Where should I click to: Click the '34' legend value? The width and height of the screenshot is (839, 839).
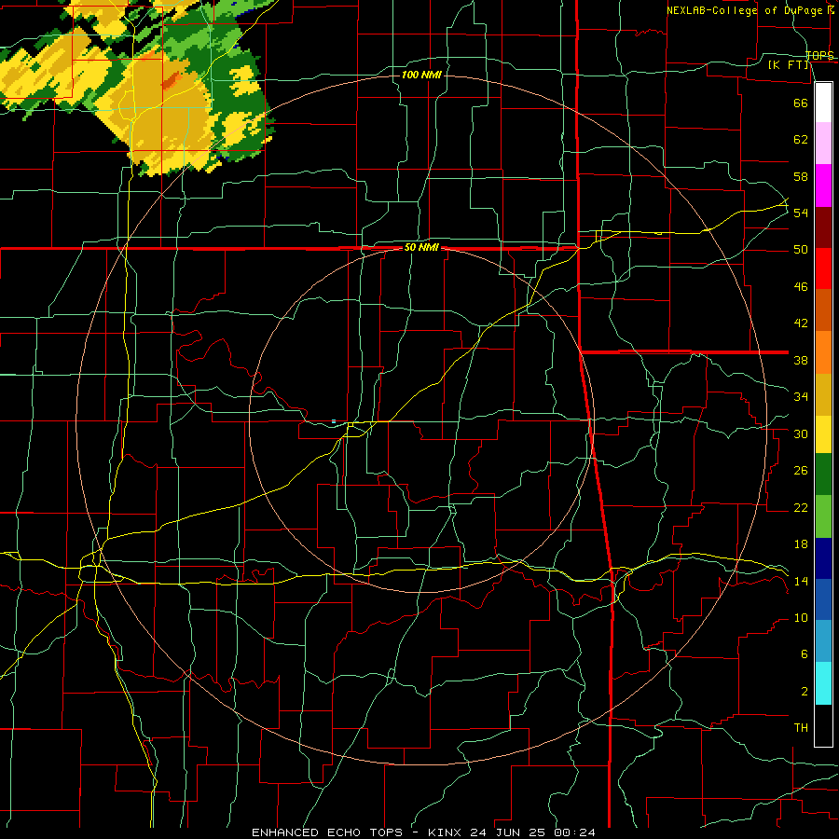coord(801,397)
